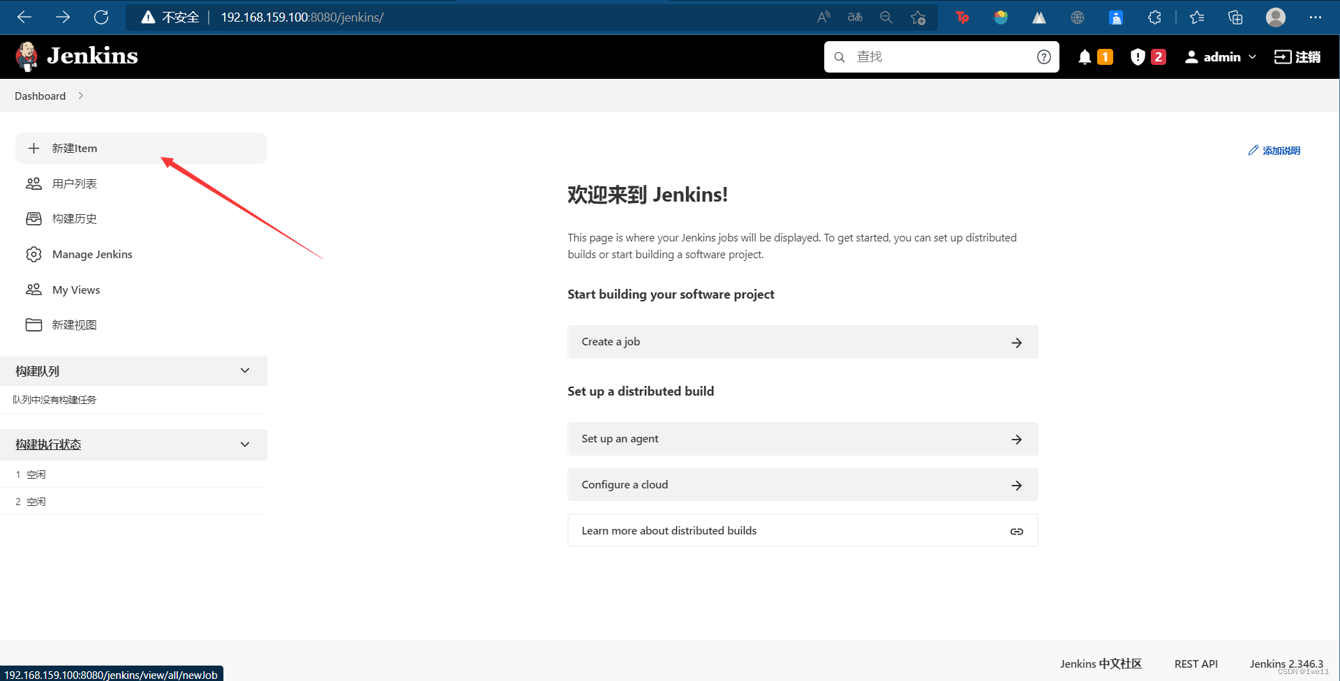The height and width of the screenshot is (681, 1340).
Task: Click the browser profile avatar
Action: pyautogui.click(x=1276, y=17)
